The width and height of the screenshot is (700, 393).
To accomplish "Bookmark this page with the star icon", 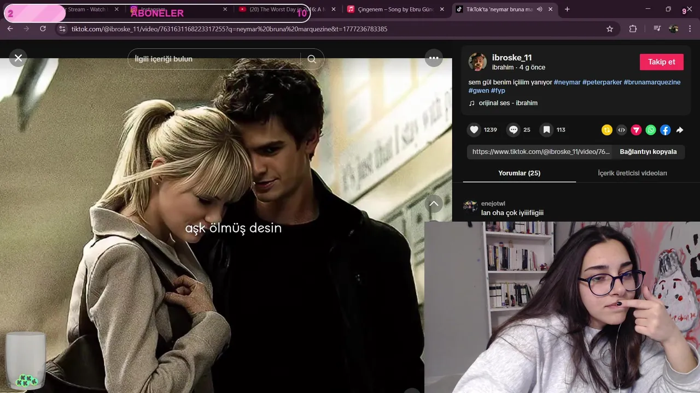I will click(610, 29).
